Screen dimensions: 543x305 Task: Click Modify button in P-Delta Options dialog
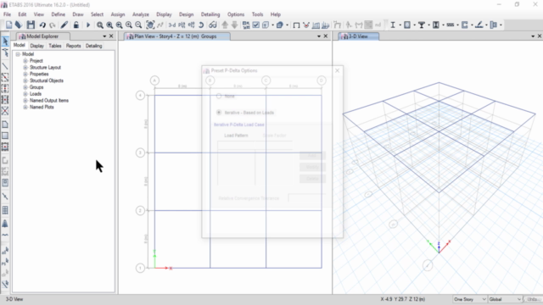point(312,168)
